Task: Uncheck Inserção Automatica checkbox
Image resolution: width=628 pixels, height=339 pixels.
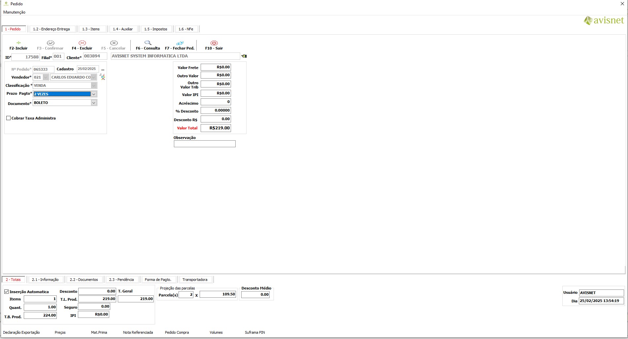Action: tap(7, 292)
